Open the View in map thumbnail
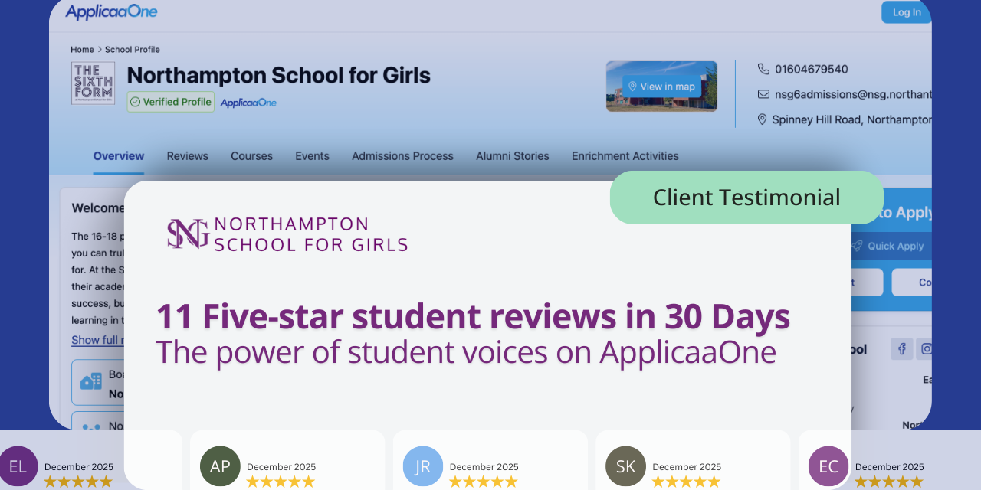 pos(661,87)
